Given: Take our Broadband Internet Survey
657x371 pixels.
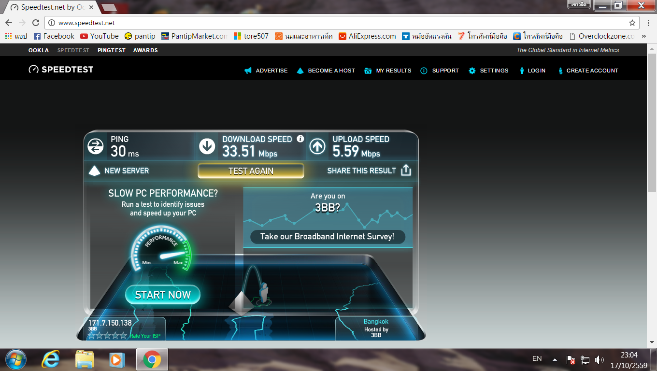Looking at the screenshot, I should coord(328,237).
